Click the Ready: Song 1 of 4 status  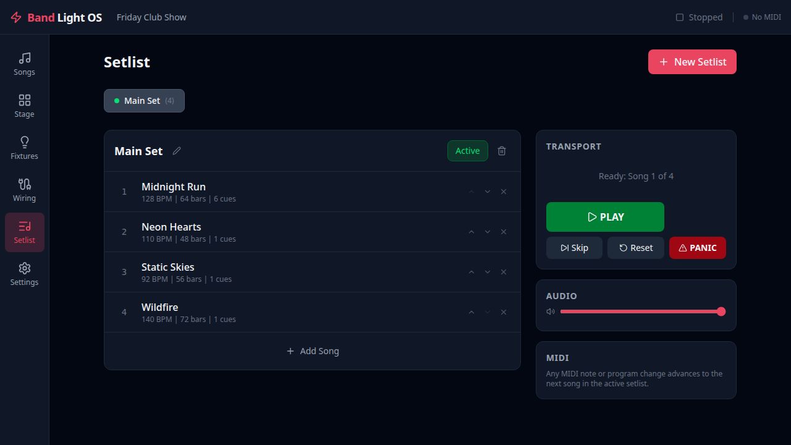(x=636, y=176)
